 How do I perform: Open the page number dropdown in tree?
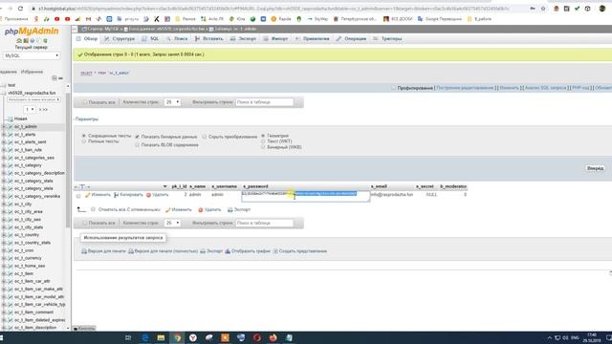click(x=30, y=110)
